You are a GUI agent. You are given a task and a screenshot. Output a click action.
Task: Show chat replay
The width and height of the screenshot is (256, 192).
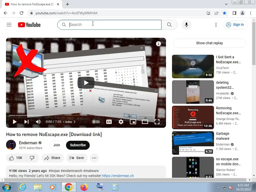pos(209,43)
